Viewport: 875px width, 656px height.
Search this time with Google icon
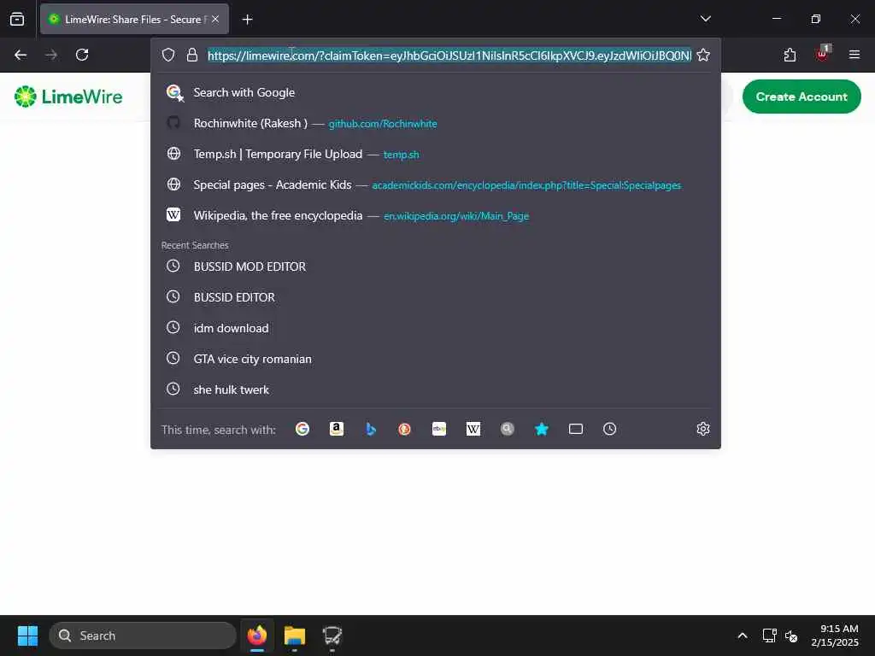pos(302,429)
